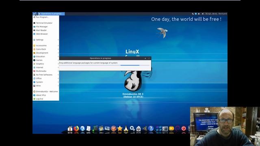Open Mail Reader from the menu
Viewport: 260px width, 146px height.
point(46,30)
